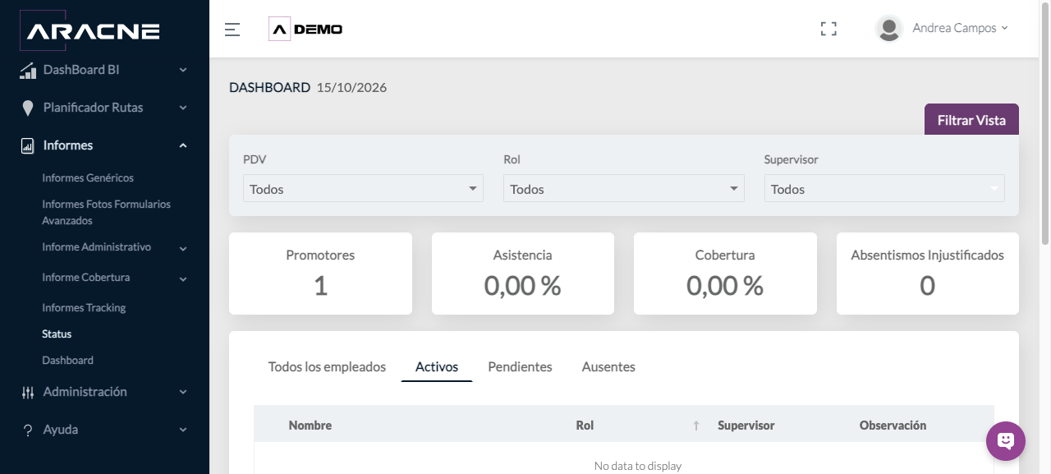Viewport: 1051px width, 474px height.
Task: Click the Absentismos Injustificados card
Action: (928, 273)
